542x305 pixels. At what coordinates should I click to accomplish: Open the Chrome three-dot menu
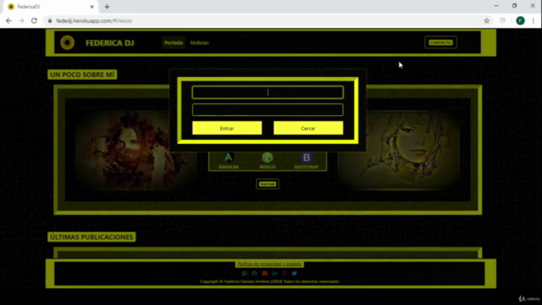[534, 20]
